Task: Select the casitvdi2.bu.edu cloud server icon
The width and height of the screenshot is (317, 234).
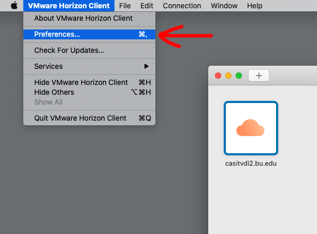Action: 251,128
